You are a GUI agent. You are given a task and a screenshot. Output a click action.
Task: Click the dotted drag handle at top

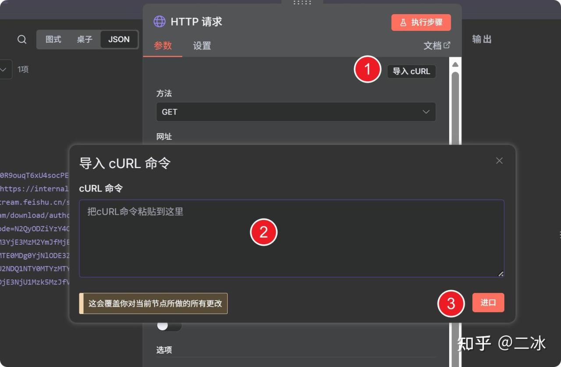(x=302, y=3)
